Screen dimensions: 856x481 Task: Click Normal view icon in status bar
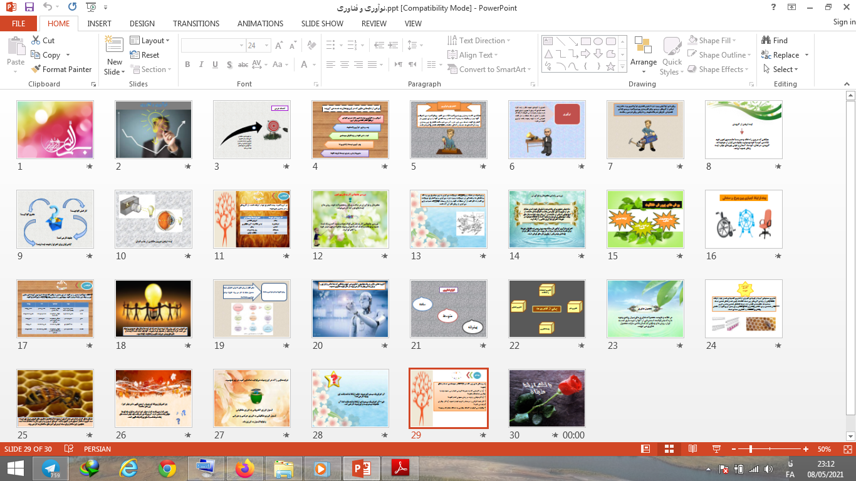pos(645,449)
